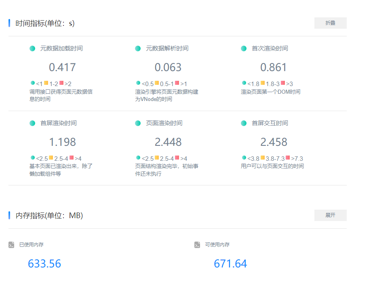Viewport: 373px width, 284px height.
Task: Click the 可使用内存 label
Action: [217, 245]
